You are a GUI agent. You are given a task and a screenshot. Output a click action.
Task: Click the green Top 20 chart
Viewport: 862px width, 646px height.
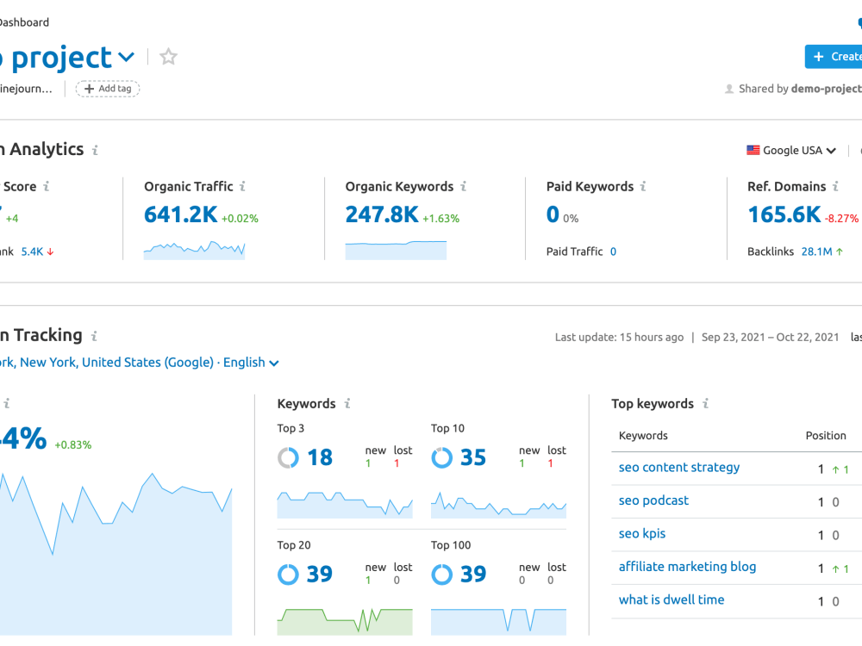click(345, 621)
